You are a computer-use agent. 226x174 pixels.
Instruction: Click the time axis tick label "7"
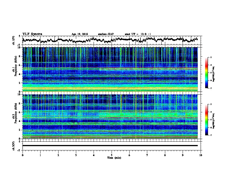tap(147, 155)
